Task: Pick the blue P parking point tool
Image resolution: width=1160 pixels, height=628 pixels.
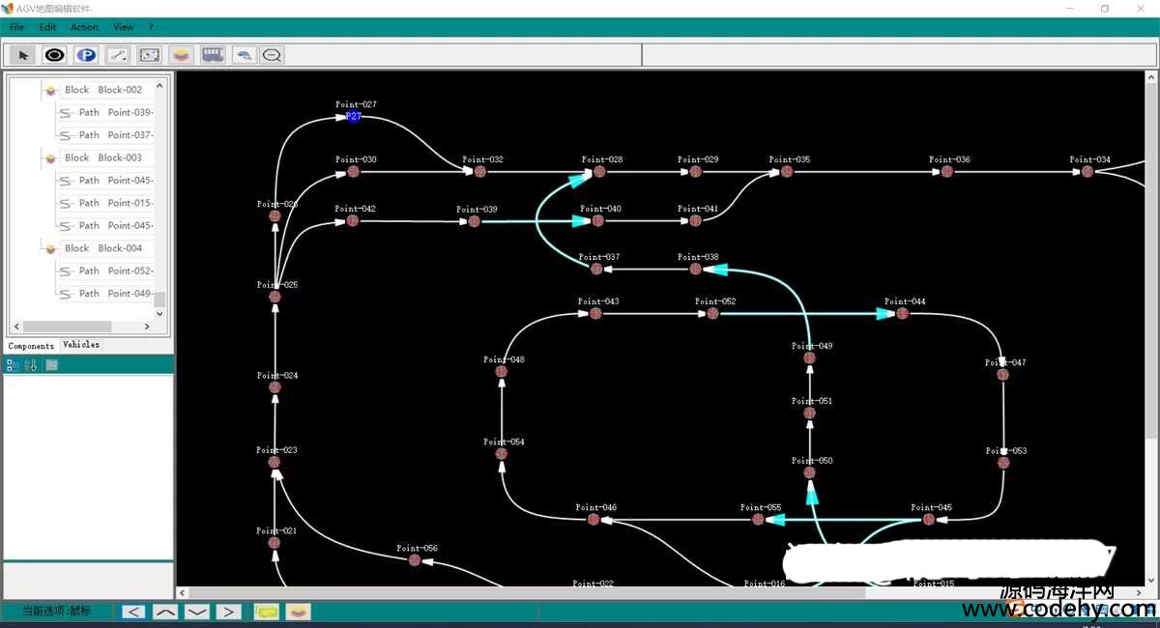Action: click(x=86, y=55)
